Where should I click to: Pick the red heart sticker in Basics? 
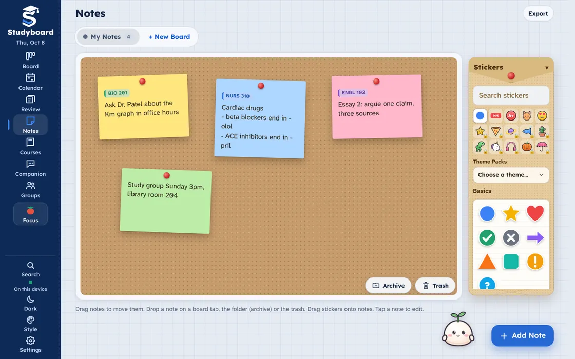(x=535, y=213)
